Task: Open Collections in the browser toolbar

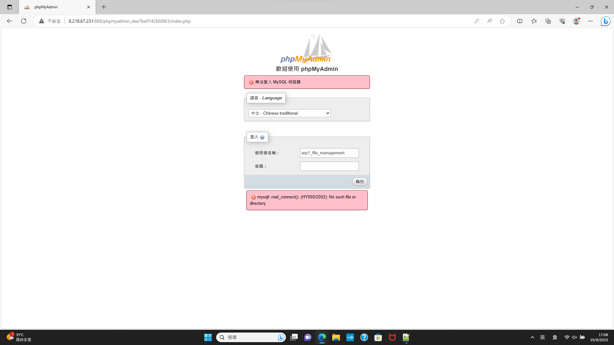Action: point(548,21)
